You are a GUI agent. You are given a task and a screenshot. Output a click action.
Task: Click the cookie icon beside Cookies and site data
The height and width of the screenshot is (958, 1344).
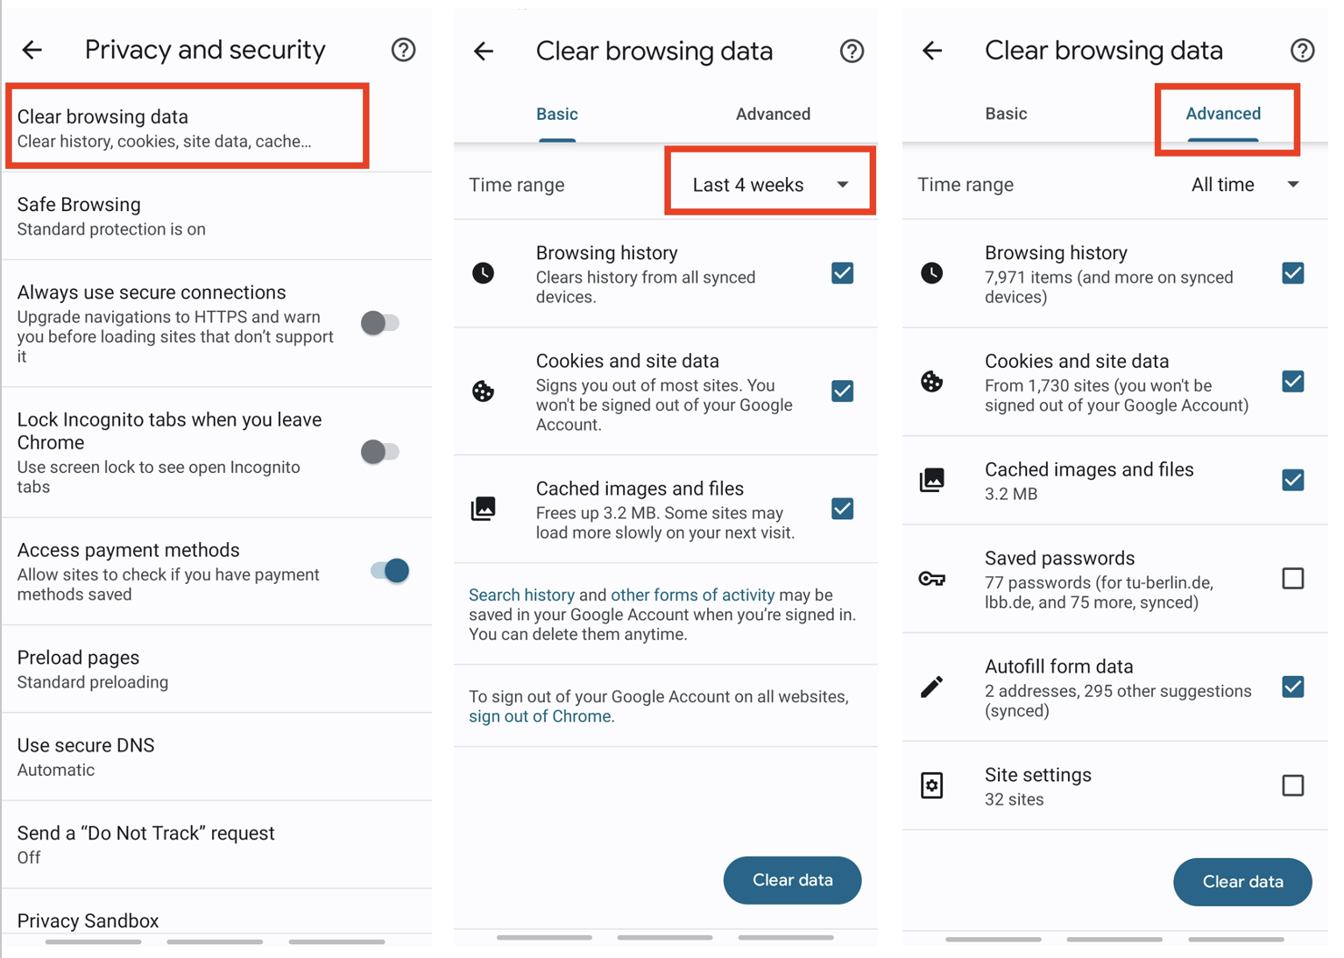pos(931,382)
